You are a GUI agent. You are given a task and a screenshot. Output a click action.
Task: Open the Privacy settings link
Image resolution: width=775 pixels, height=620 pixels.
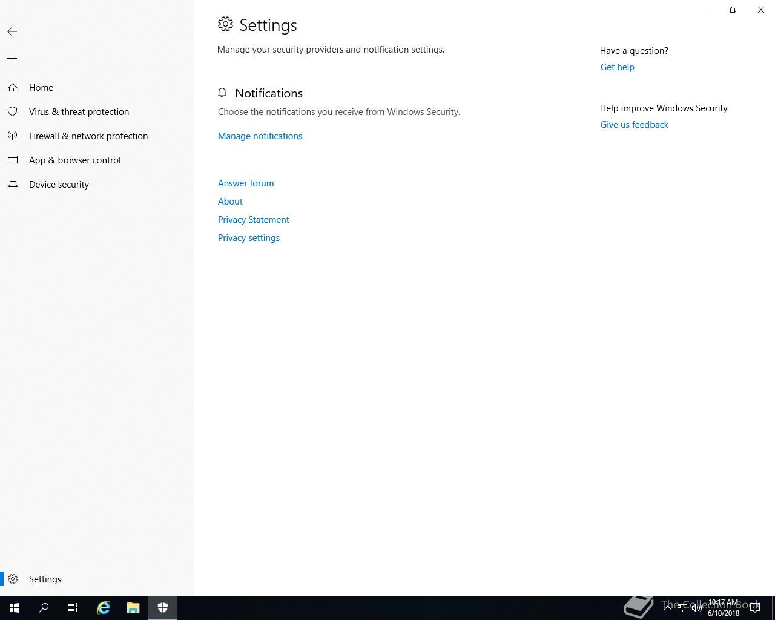[249, 238]
